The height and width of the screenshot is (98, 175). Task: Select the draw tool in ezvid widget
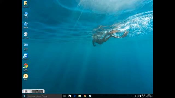pos(41,91)
